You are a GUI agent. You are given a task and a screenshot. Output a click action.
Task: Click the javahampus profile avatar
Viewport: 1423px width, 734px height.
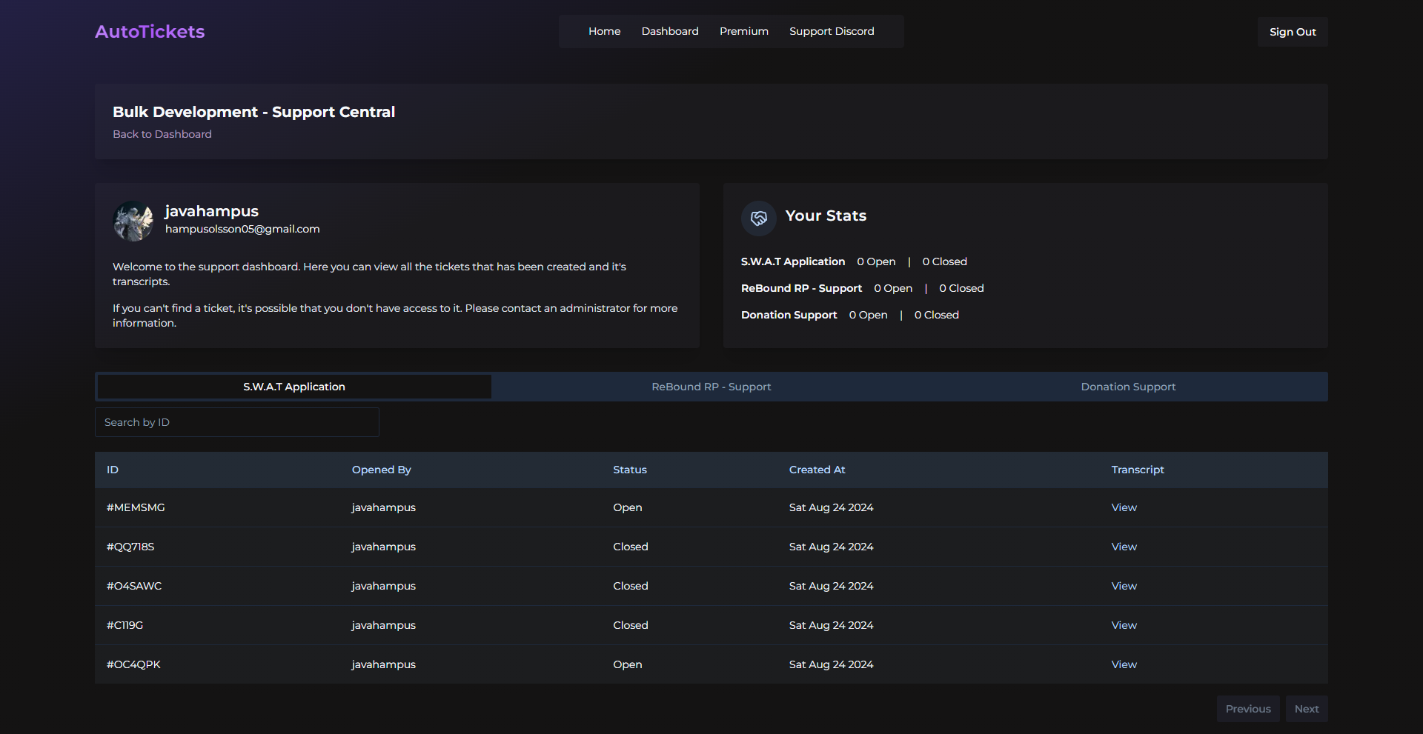click(133, 221)
